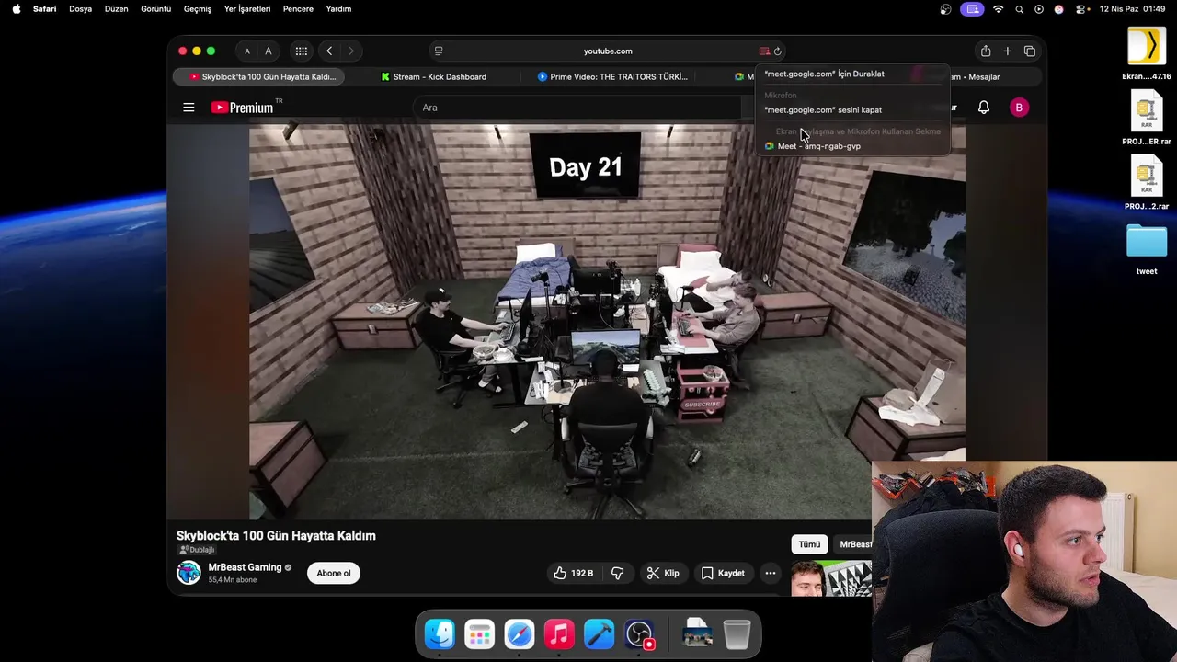Go forward in Safari history
Screen dimensions: 1177x662
[350, 51]
